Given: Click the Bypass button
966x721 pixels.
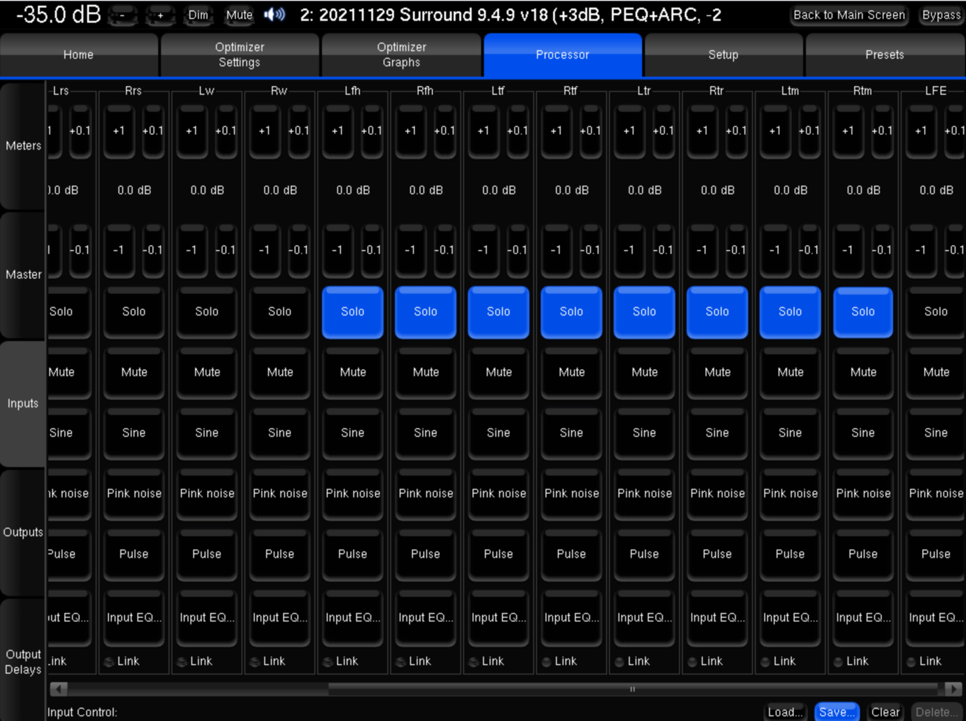Looking at the screenshot, I should click(x=941, y=15).
